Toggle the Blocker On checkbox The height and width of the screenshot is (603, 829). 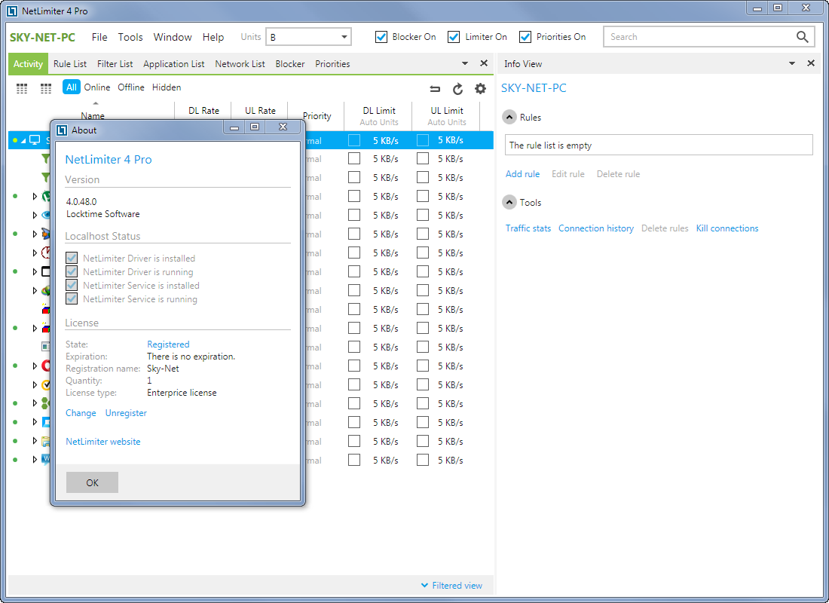tap(381, 37)
